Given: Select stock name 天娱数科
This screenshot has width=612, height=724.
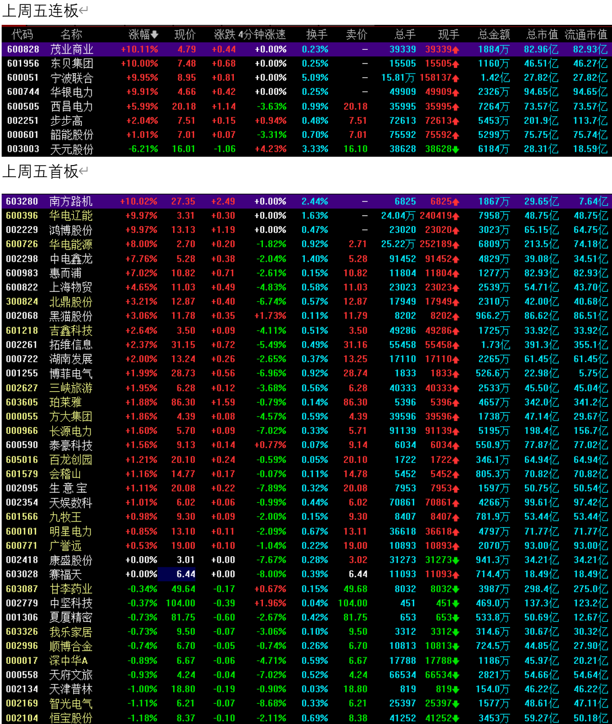Looking at the screenshot, I should pyautogui.click(x=71, y=503).
